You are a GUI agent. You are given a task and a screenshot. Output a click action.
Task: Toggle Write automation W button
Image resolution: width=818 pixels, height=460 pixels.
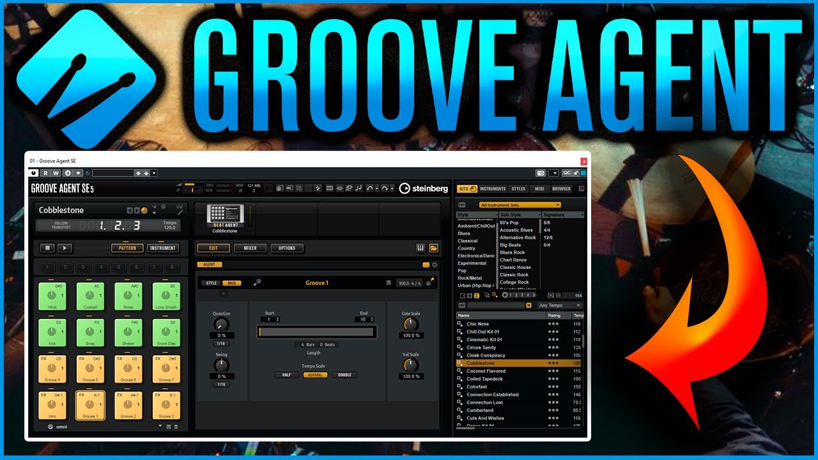point(56,173)
